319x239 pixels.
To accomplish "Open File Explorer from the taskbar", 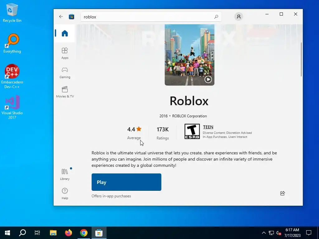I will click(x=53, y=233).
